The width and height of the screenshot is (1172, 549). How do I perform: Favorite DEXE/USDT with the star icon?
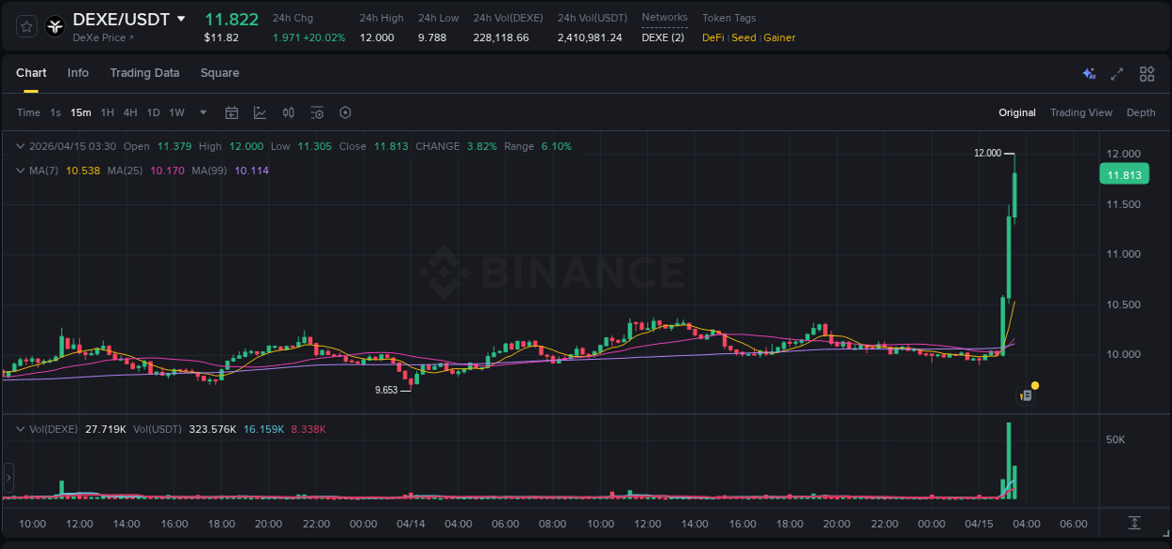click(26, 26)
